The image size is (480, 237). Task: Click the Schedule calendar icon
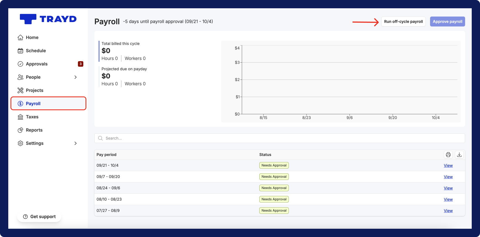20,51
